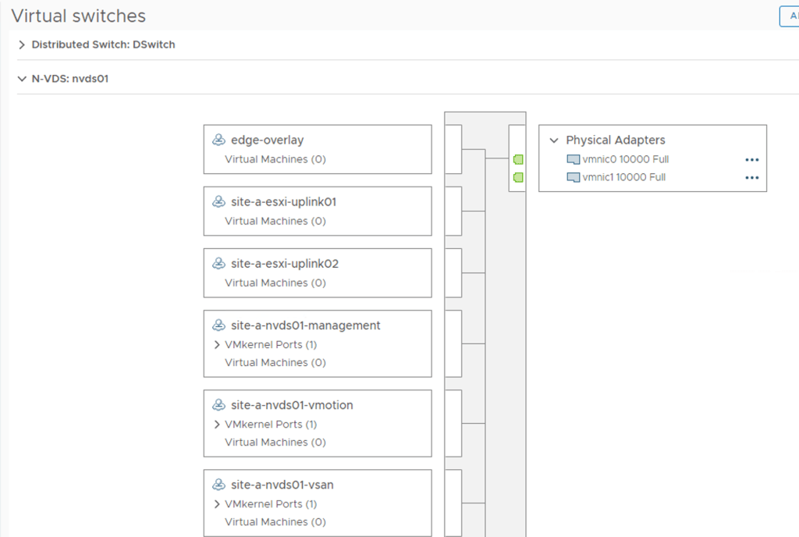Click the top green uplink port indicator
The image size is (799, 537).
pos(518,159)
